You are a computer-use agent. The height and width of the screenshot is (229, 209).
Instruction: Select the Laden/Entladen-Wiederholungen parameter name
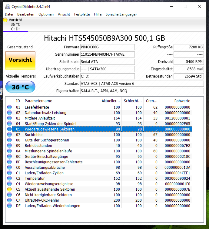(52, 206)
